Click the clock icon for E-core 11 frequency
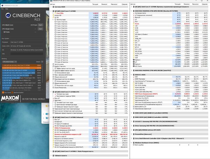The image size is (210, 159). [55, 45]
